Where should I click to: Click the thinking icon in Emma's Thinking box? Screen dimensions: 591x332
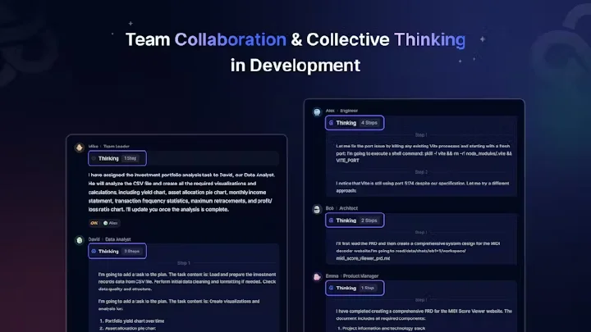pyautogui.click(x=331, y=288)
